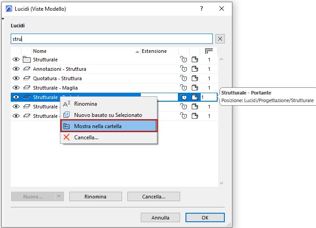Toggle solid/wireframe icon for Annotazioni - Struttura

click(x=194, y=69)
